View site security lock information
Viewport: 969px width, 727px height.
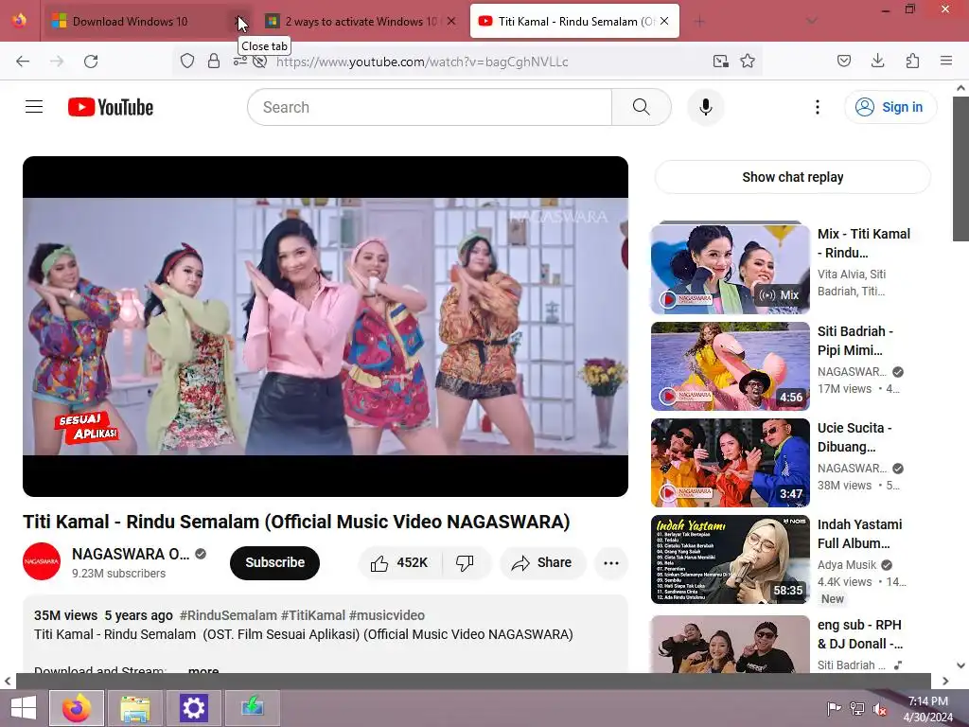pyautogui.click(x=213, y=62)
